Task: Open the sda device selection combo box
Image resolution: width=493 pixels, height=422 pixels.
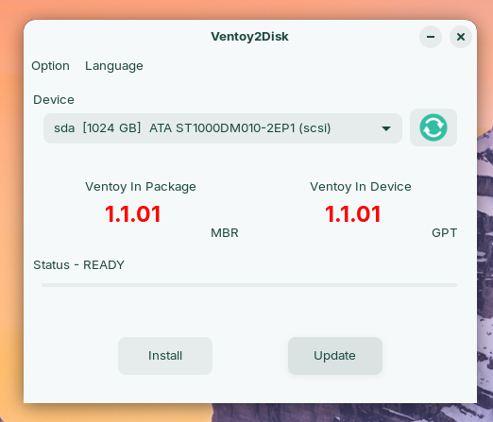Action: (x=223, y=128)
